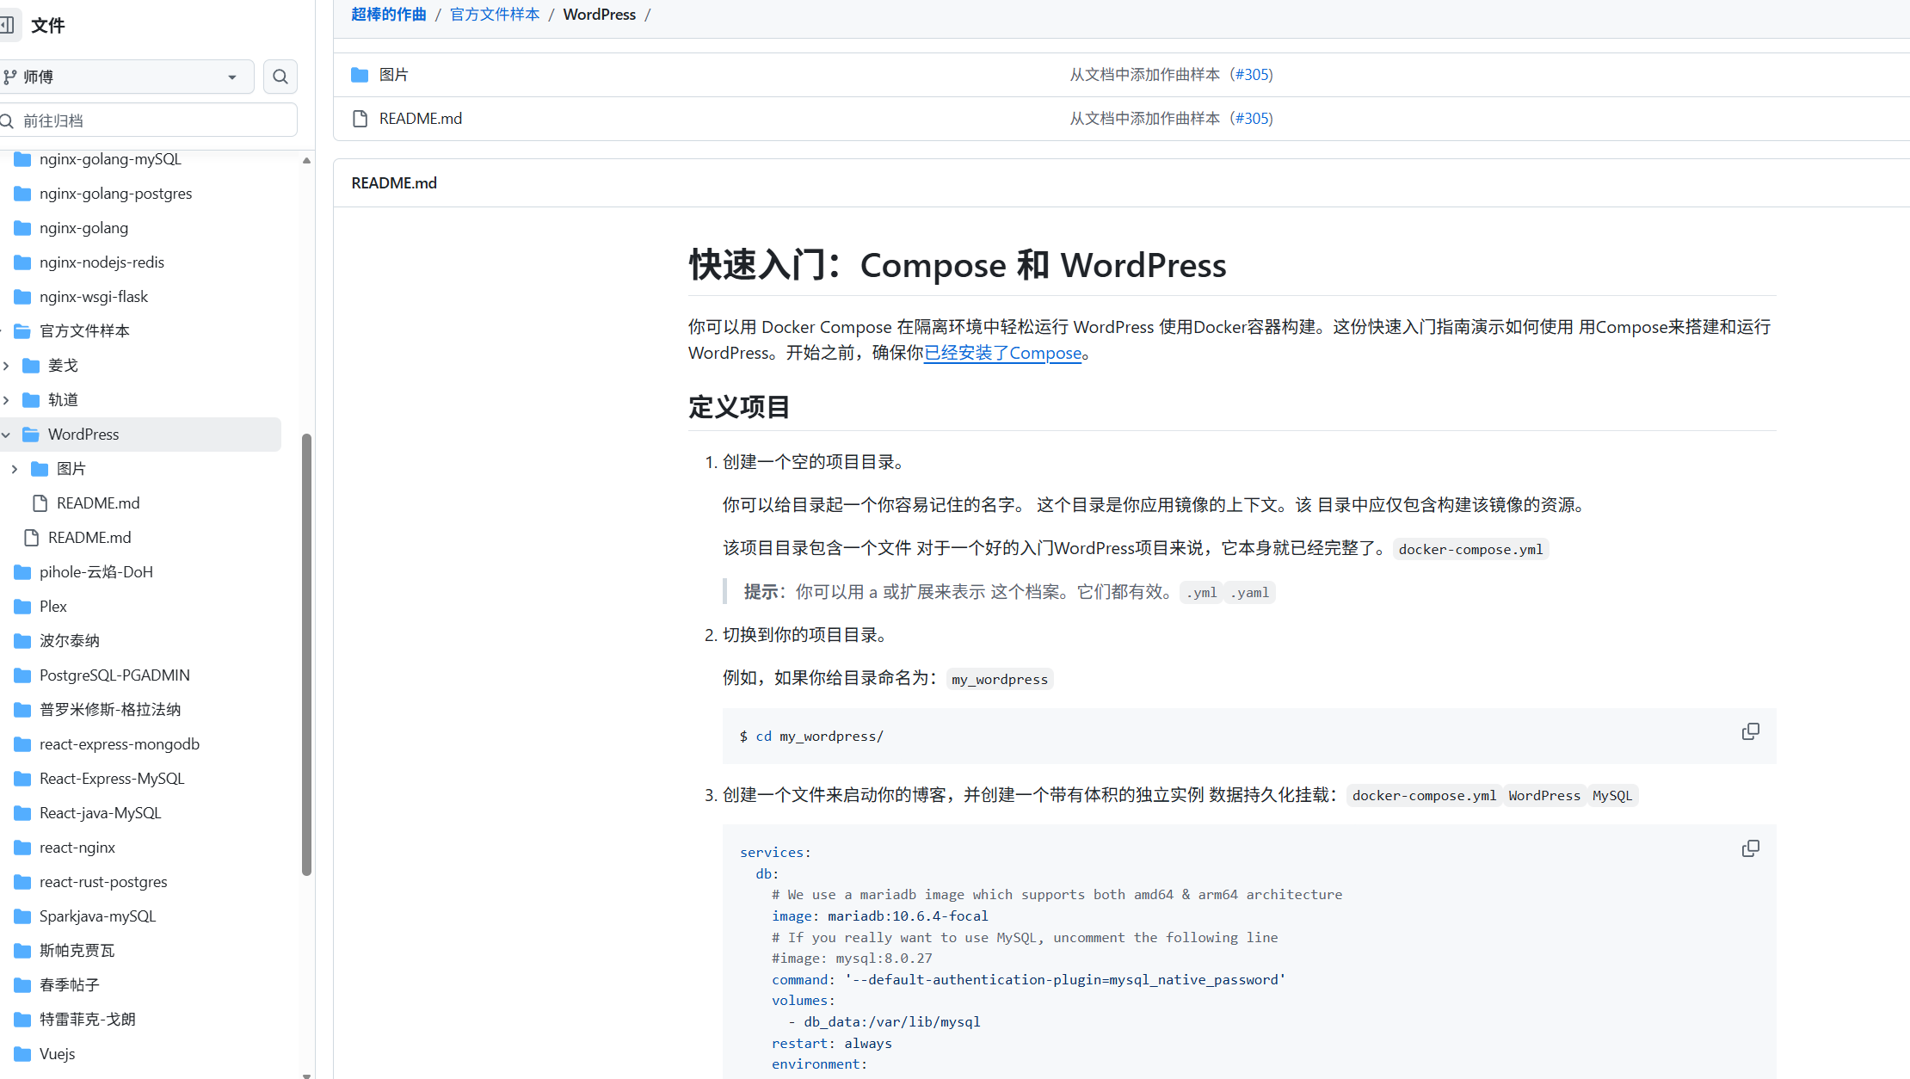This screenshot has height=1079, width=1910.
Task: Collapse the 文件 sidebar panel
Action: (9, 25)
